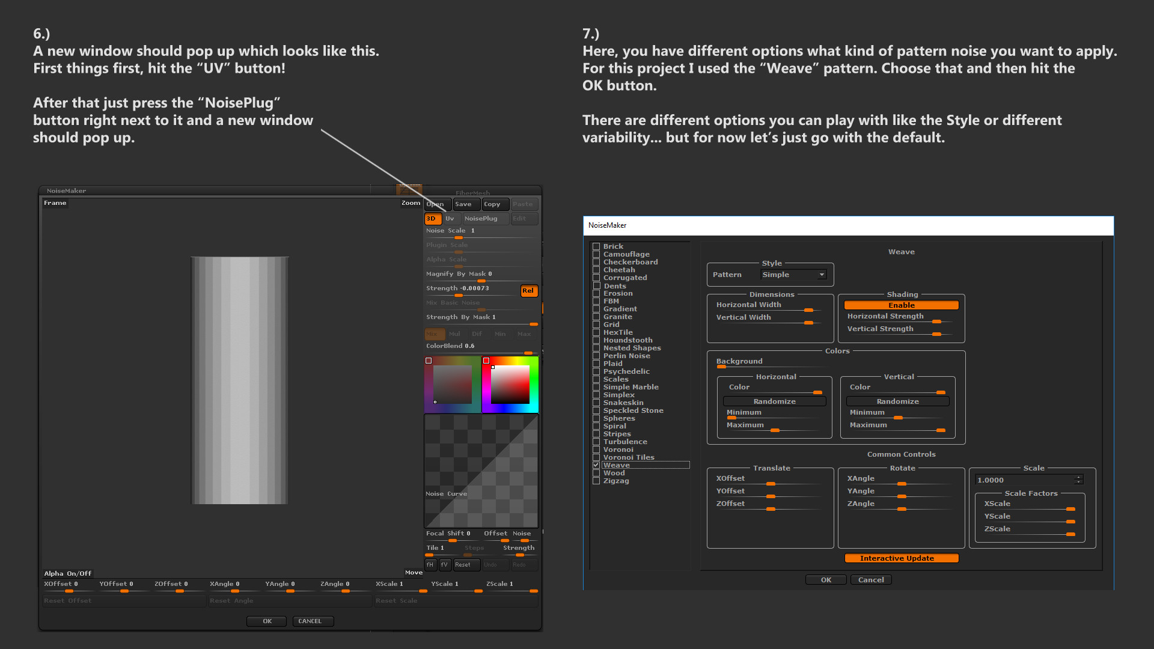Click the Noise Curve graph
1154x649 pixels.
(x=481, y=471)
